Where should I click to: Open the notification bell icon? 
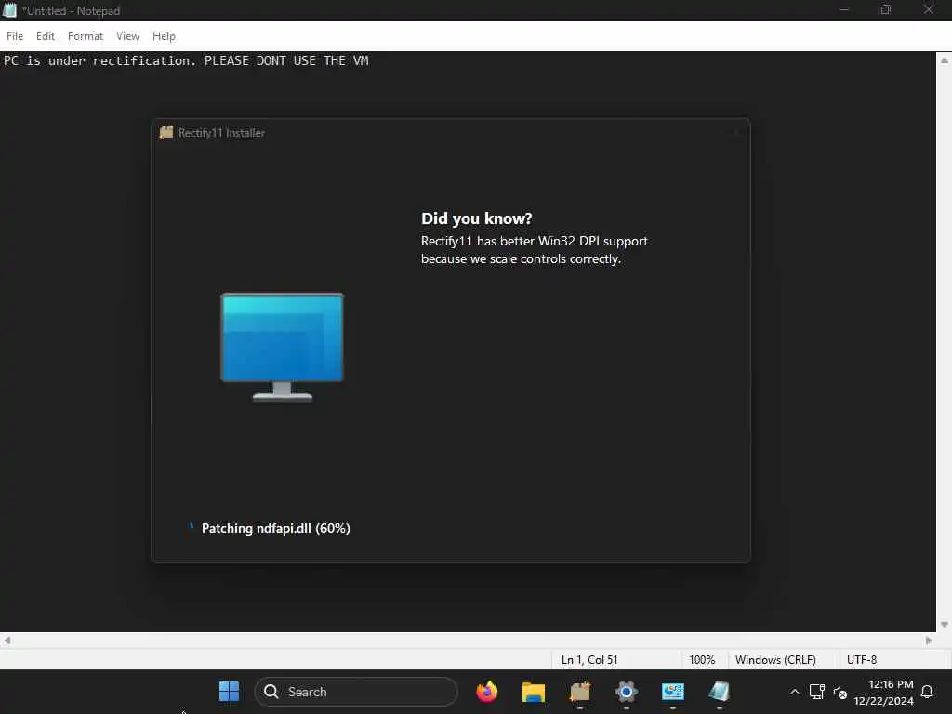(927, 692)
